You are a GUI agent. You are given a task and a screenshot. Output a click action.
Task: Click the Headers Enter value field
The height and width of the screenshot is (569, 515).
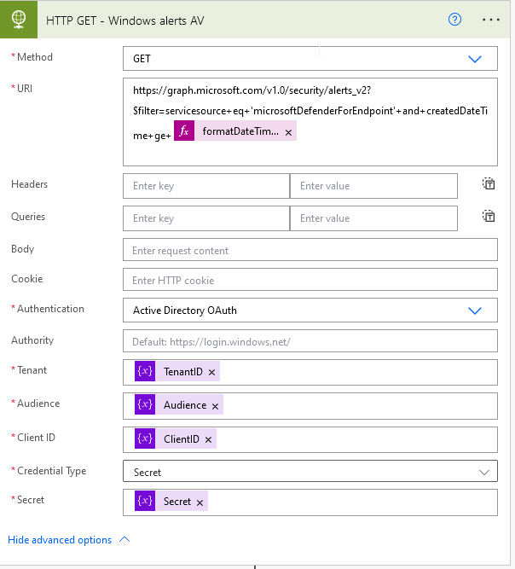pyautogui.click(x=374, y=186)
